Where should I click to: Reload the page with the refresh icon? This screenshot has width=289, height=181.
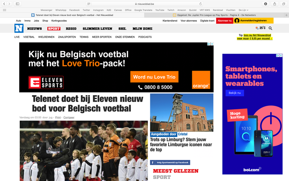200,4
